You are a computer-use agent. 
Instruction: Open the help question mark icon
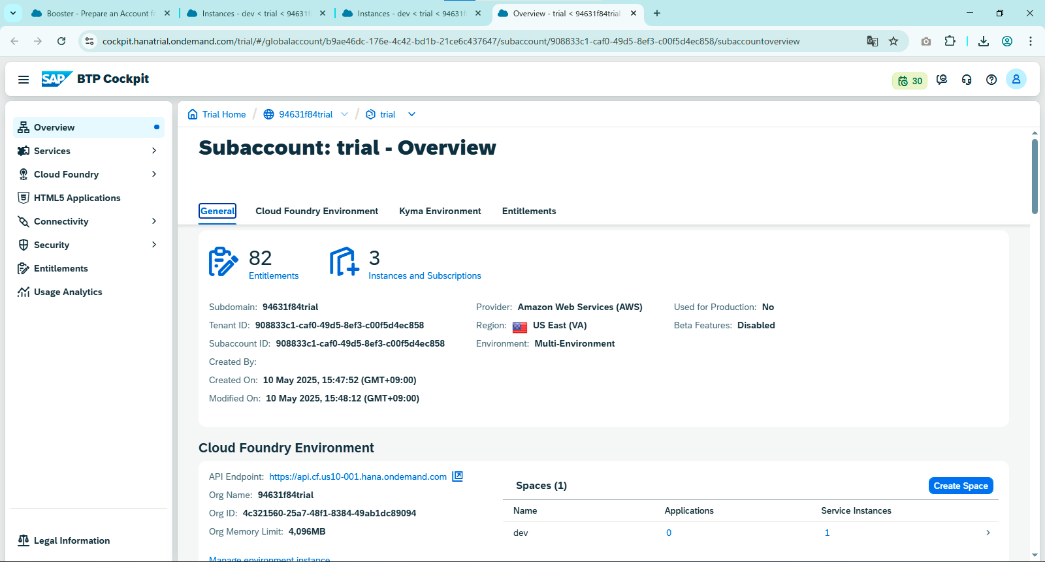pos(991,80)
